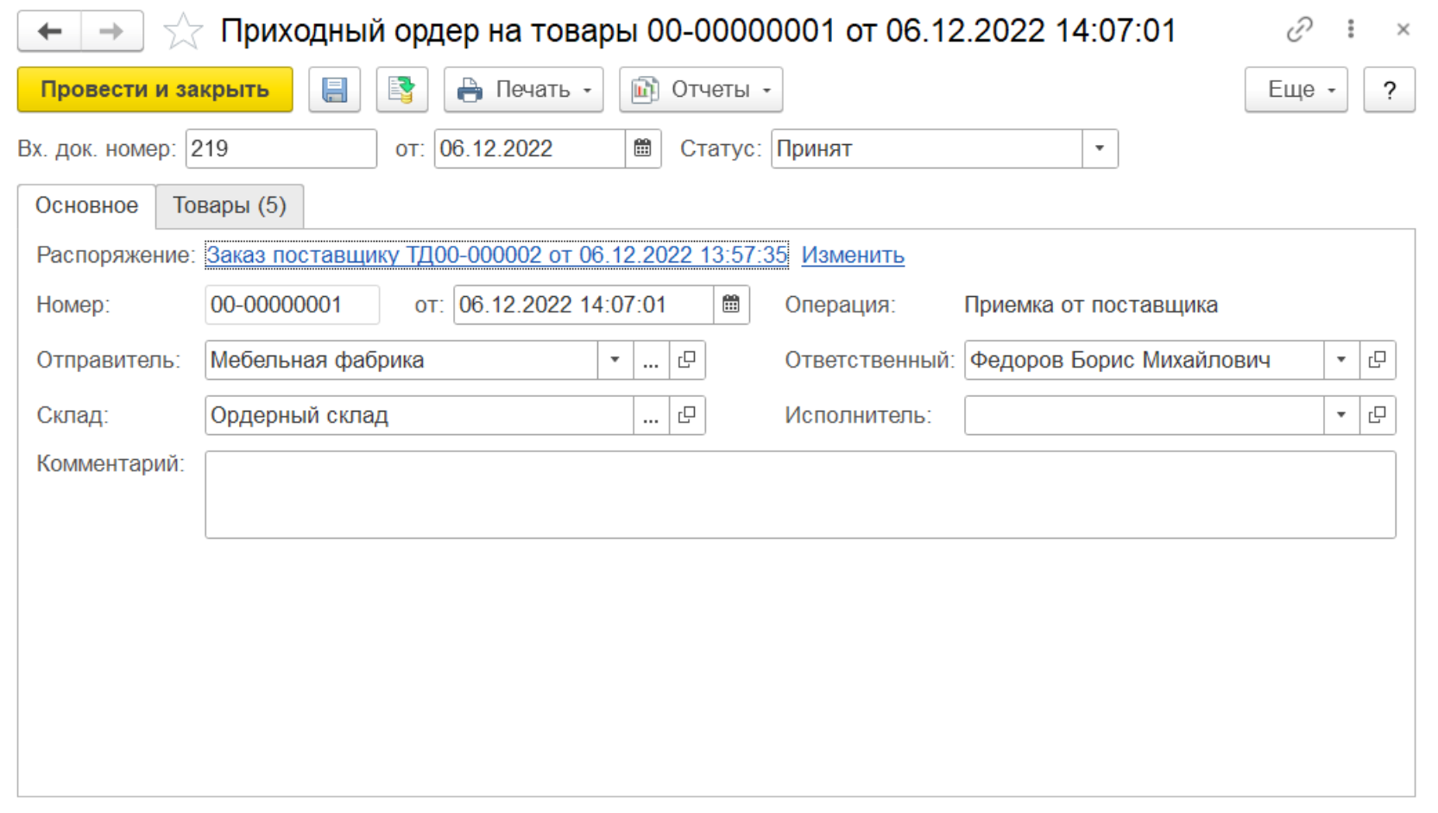Click the Изменить link
The image size is (1438, 813).
(852, 255)
